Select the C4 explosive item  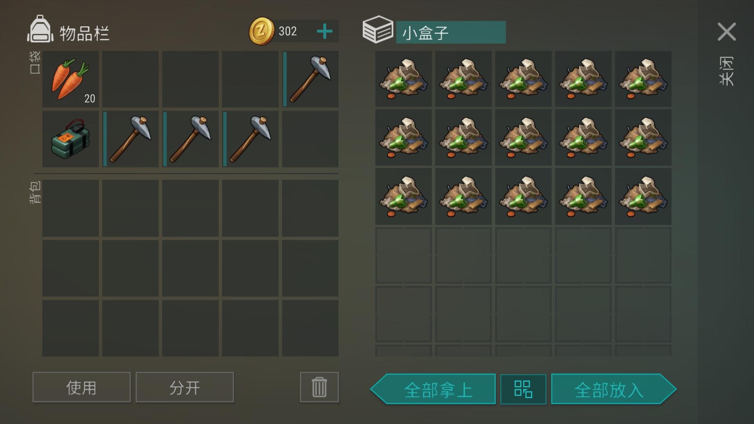[x=71, y=139]
